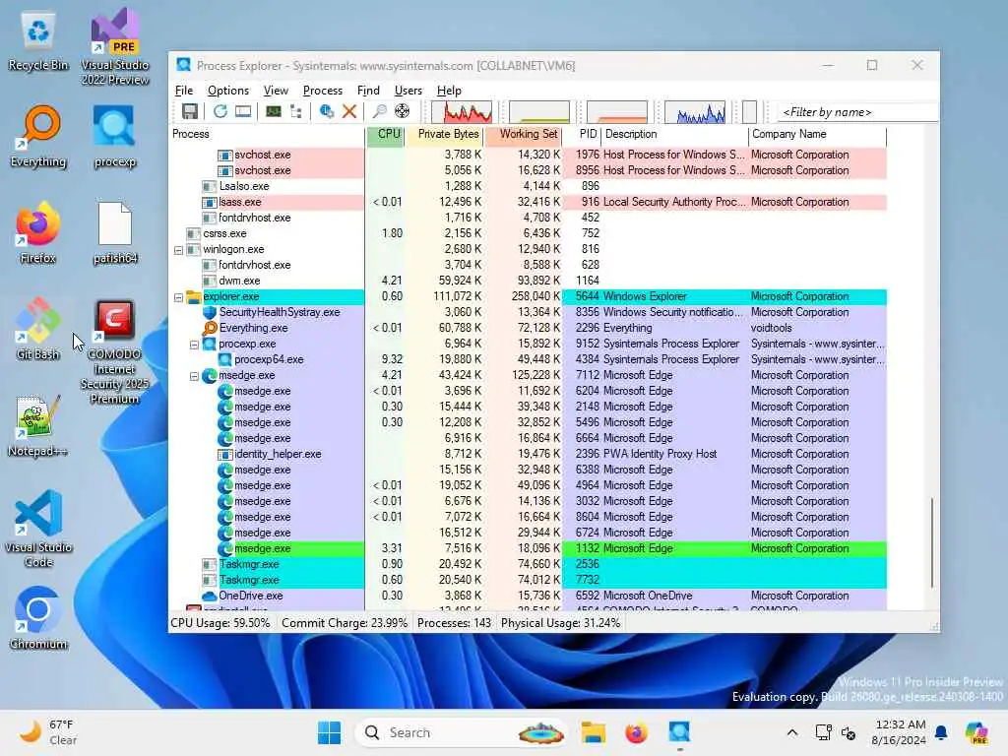Sort by the Working Set column header
Viewport: 1008px width, 756px height.
click(x=524, y=134)
